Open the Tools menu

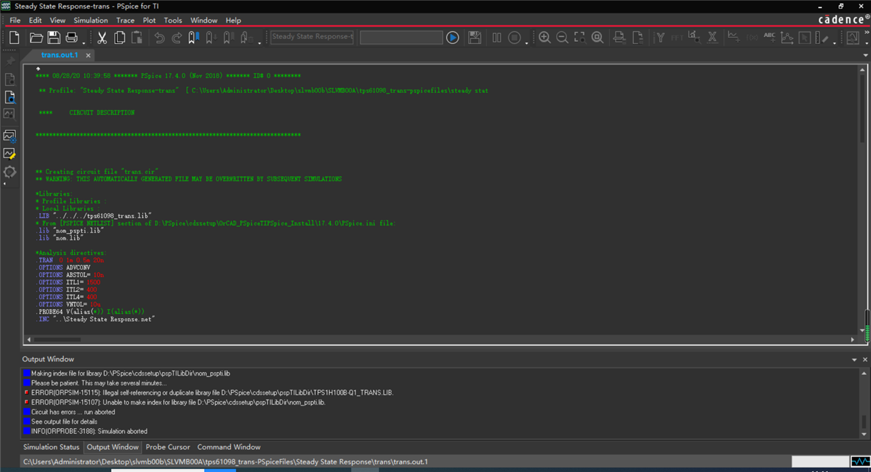[173, 20]
